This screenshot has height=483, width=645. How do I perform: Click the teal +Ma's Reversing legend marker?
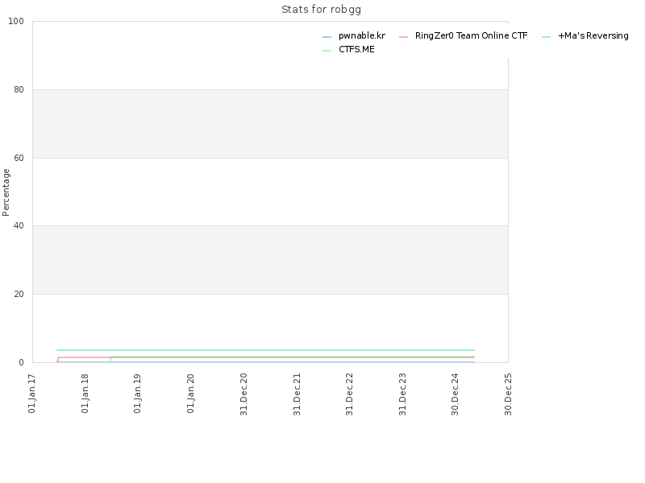pyautogui.click(x=547, y=37)
